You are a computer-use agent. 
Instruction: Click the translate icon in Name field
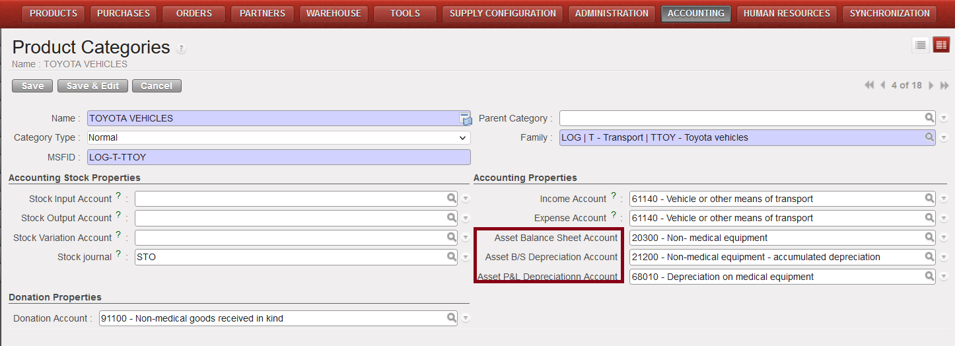click(x=466, y=119)
